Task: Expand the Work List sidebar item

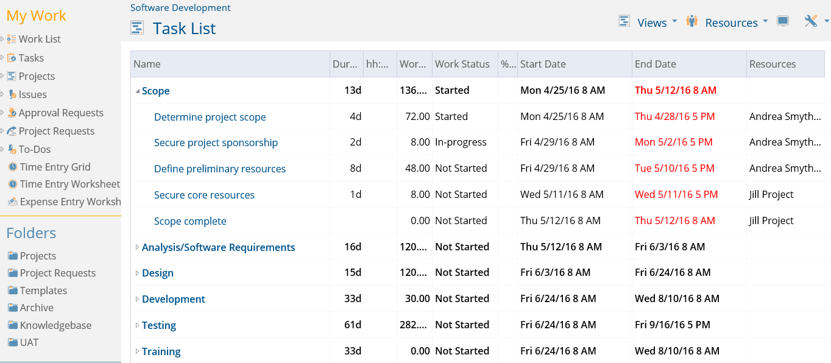Action: click(x=2, y=39)
